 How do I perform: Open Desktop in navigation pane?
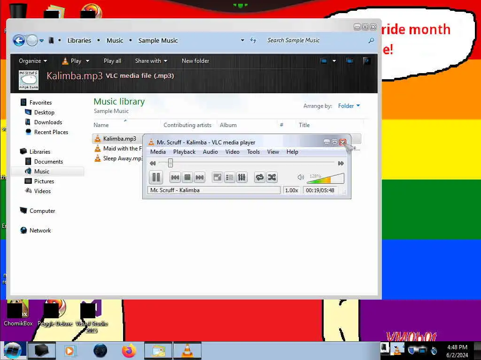click(44, 112)
